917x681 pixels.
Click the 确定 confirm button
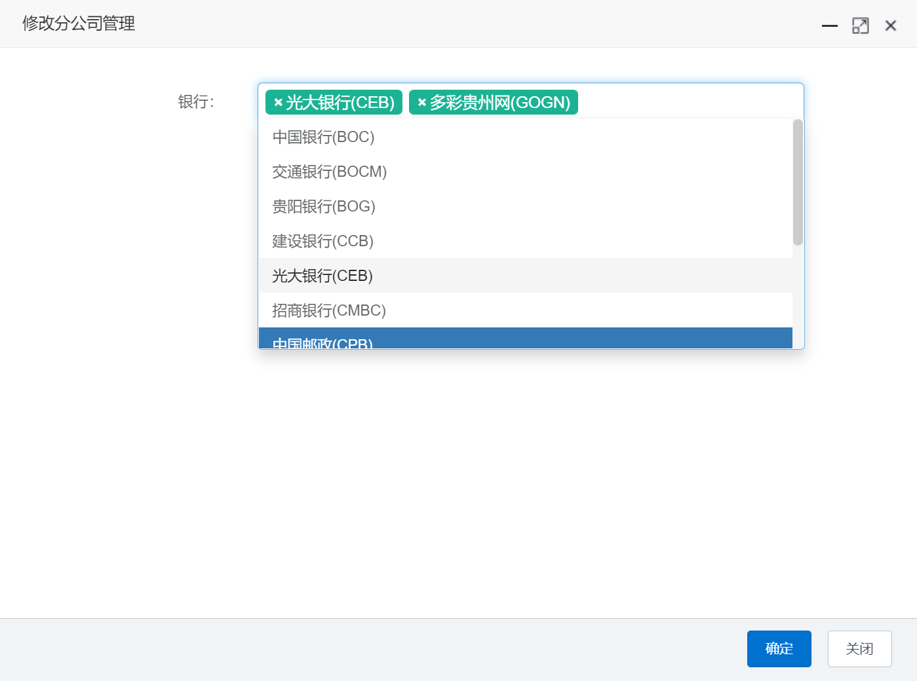pyautogui.click(x=779, y=649)
